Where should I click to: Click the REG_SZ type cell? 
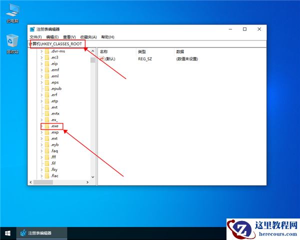(145, 59)
